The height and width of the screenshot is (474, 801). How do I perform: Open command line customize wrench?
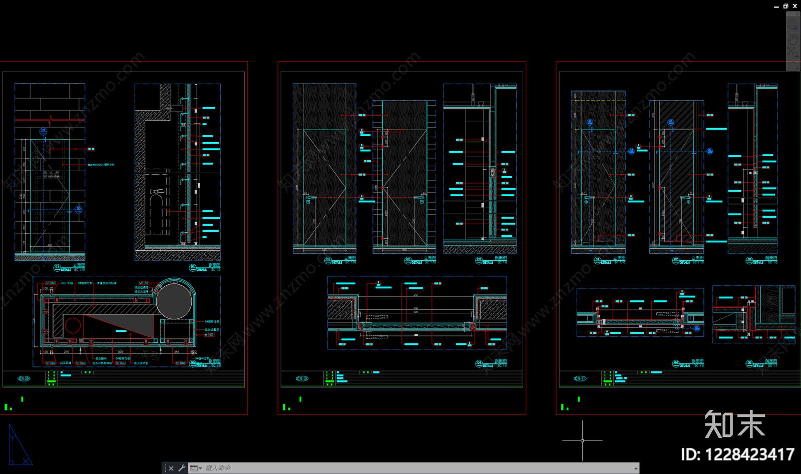[x=182, y=468]
